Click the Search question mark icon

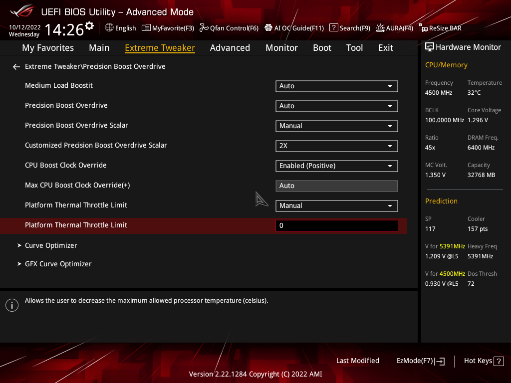pos(334,28)
